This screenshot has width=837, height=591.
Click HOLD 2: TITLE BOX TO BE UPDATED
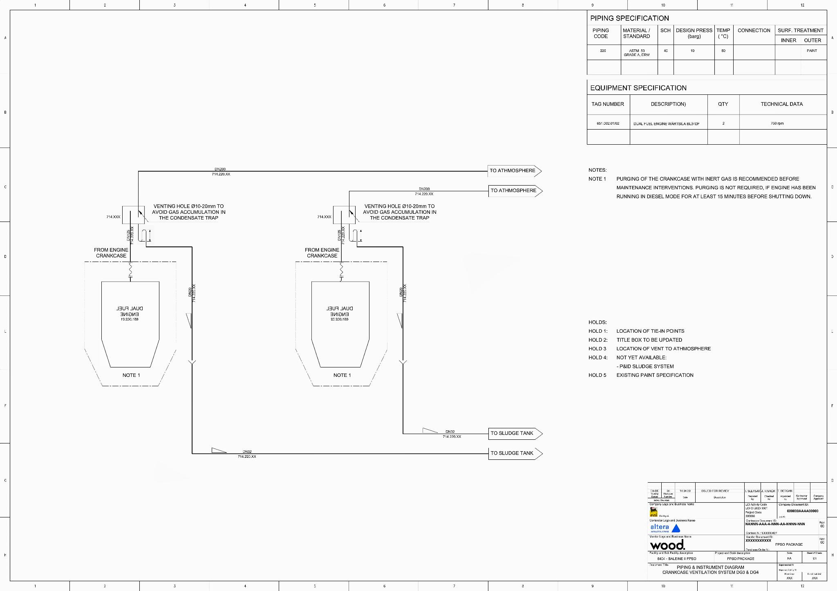tap(635, 340)
